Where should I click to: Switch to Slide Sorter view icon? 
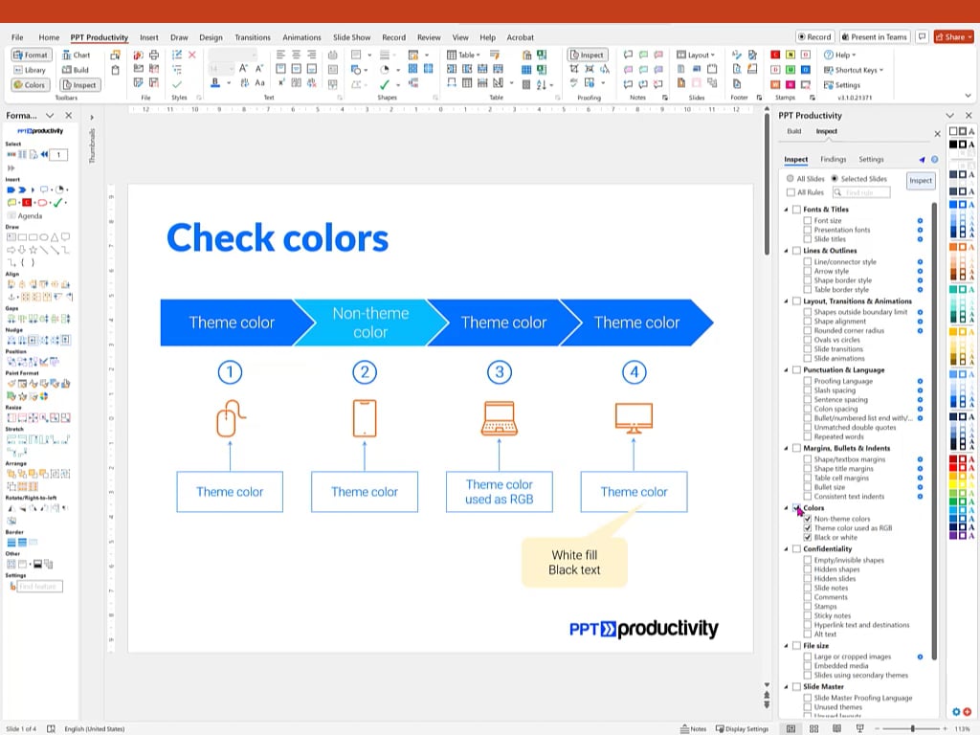[813, 728]
